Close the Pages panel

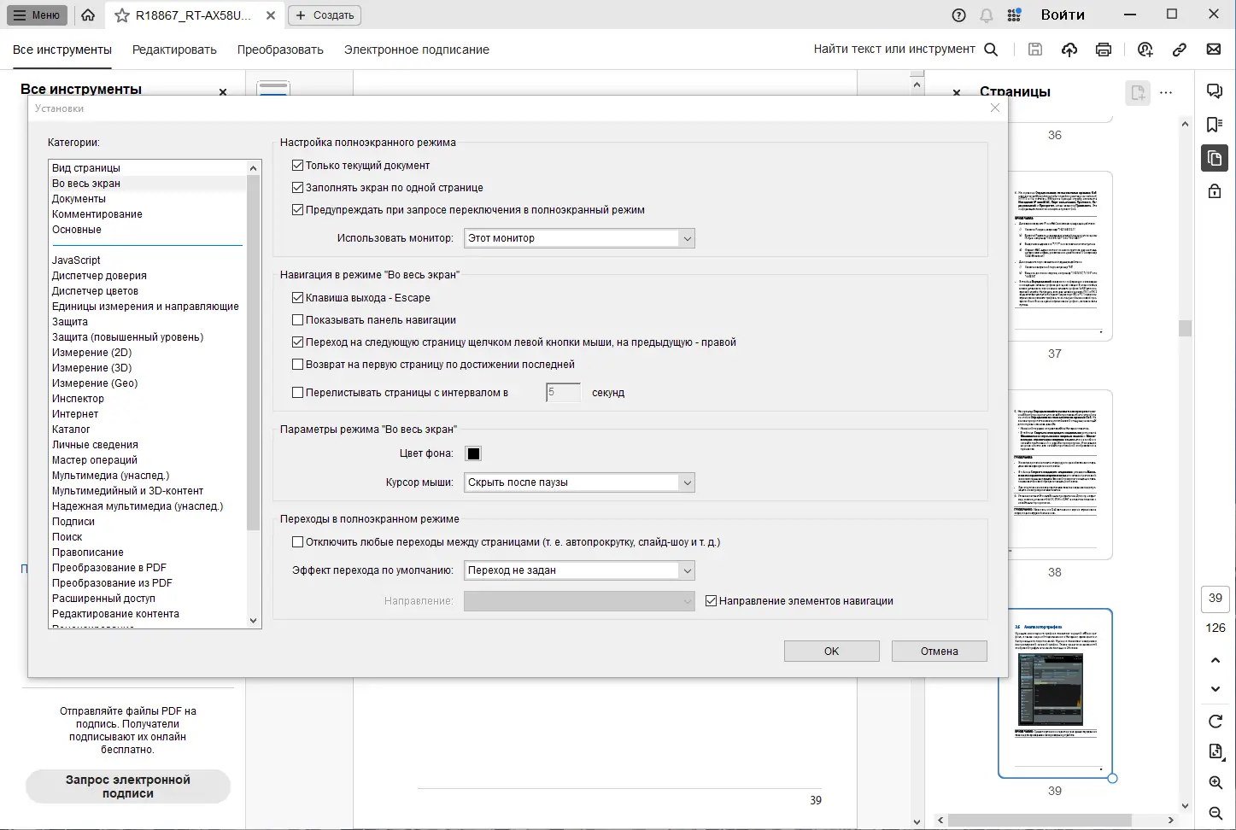[957, 92]
